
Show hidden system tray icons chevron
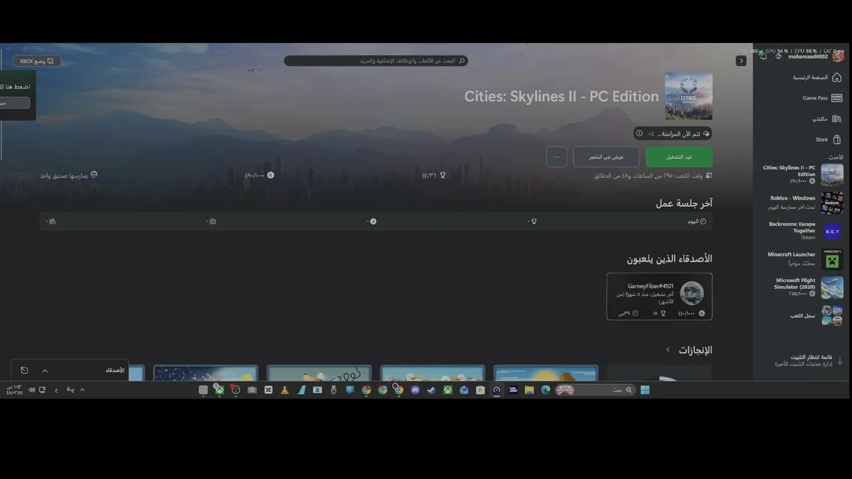[x=82, y=390]
